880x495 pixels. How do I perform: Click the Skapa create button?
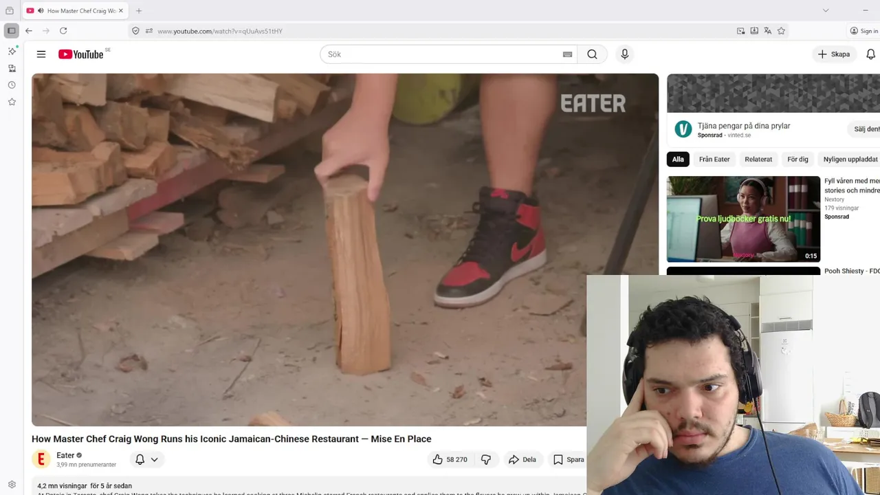click(x=834, y=54)
